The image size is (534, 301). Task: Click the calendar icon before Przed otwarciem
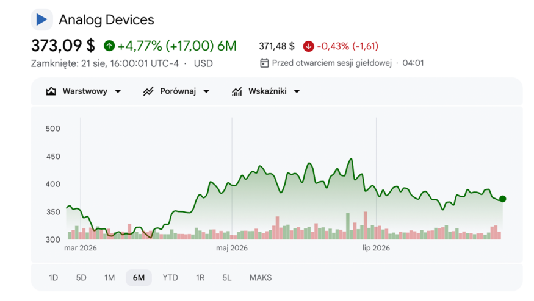coord(264,63)
